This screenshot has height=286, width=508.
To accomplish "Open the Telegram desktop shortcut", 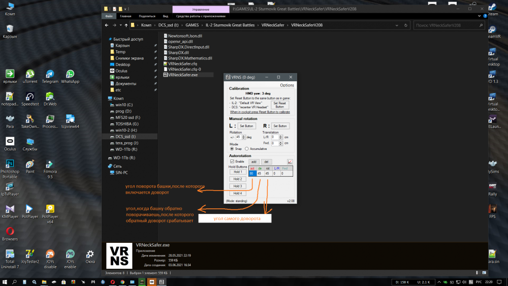I will point(50,75).
